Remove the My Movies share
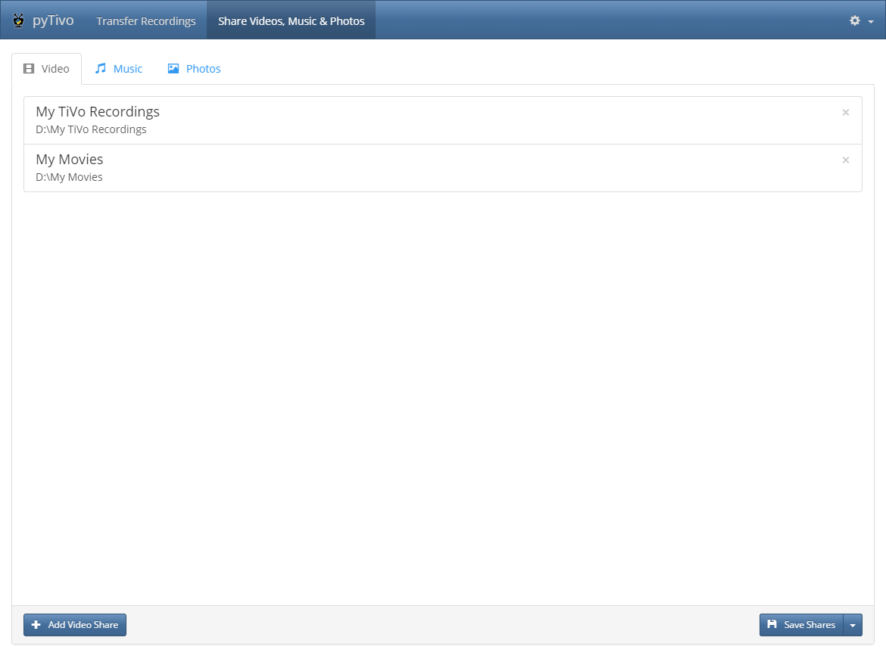The width and height of the screenshot is (886, 659). [x=845, y=160]
